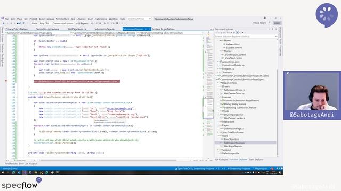Open the Any CPU platform dropdown
This screenshot has height=191, width=341.
tap(45, 23)
